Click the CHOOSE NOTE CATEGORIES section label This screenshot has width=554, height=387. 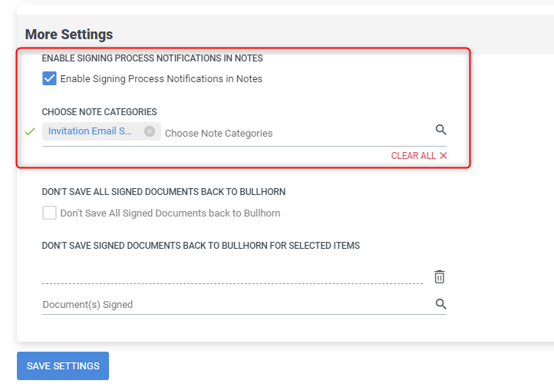(x=100, y=112)
